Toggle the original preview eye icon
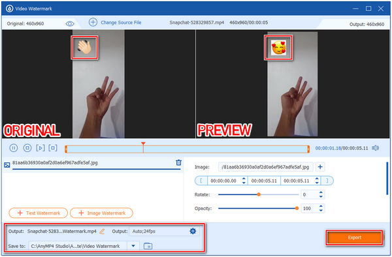Image resolution: width=392 pixels, height=257 pixels. coord(70,23)
